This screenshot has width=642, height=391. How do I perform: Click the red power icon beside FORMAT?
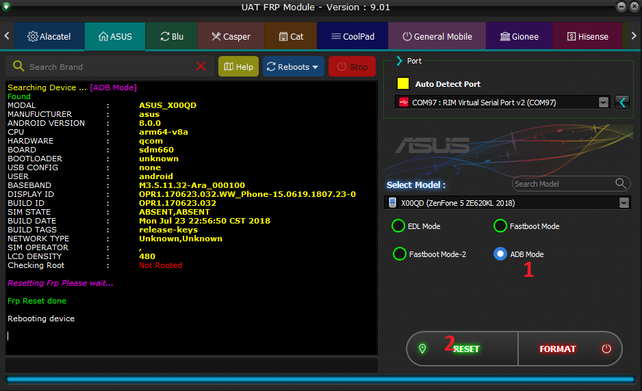click(606, 349)
